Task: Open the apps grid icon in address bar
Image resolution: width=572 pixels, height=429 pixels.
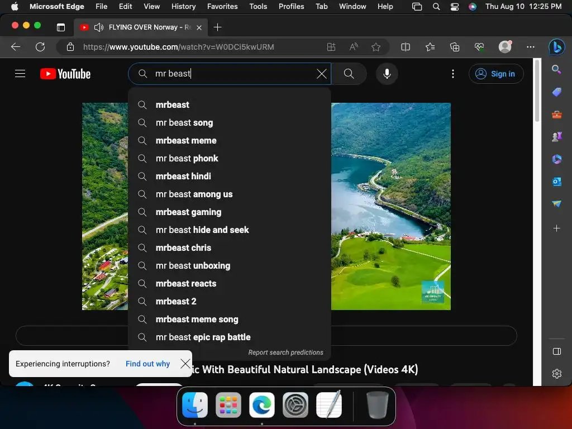Action: click(331, 47)
